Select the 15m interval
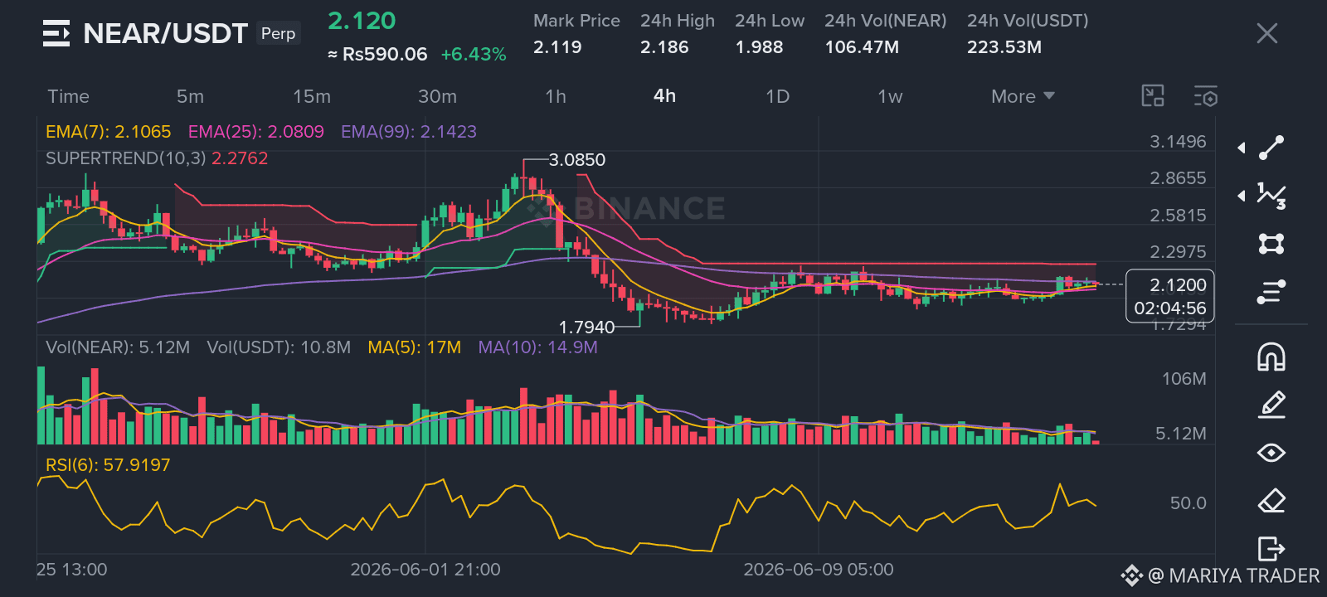Screen dimensions: 1327x597 click(312, 96)
